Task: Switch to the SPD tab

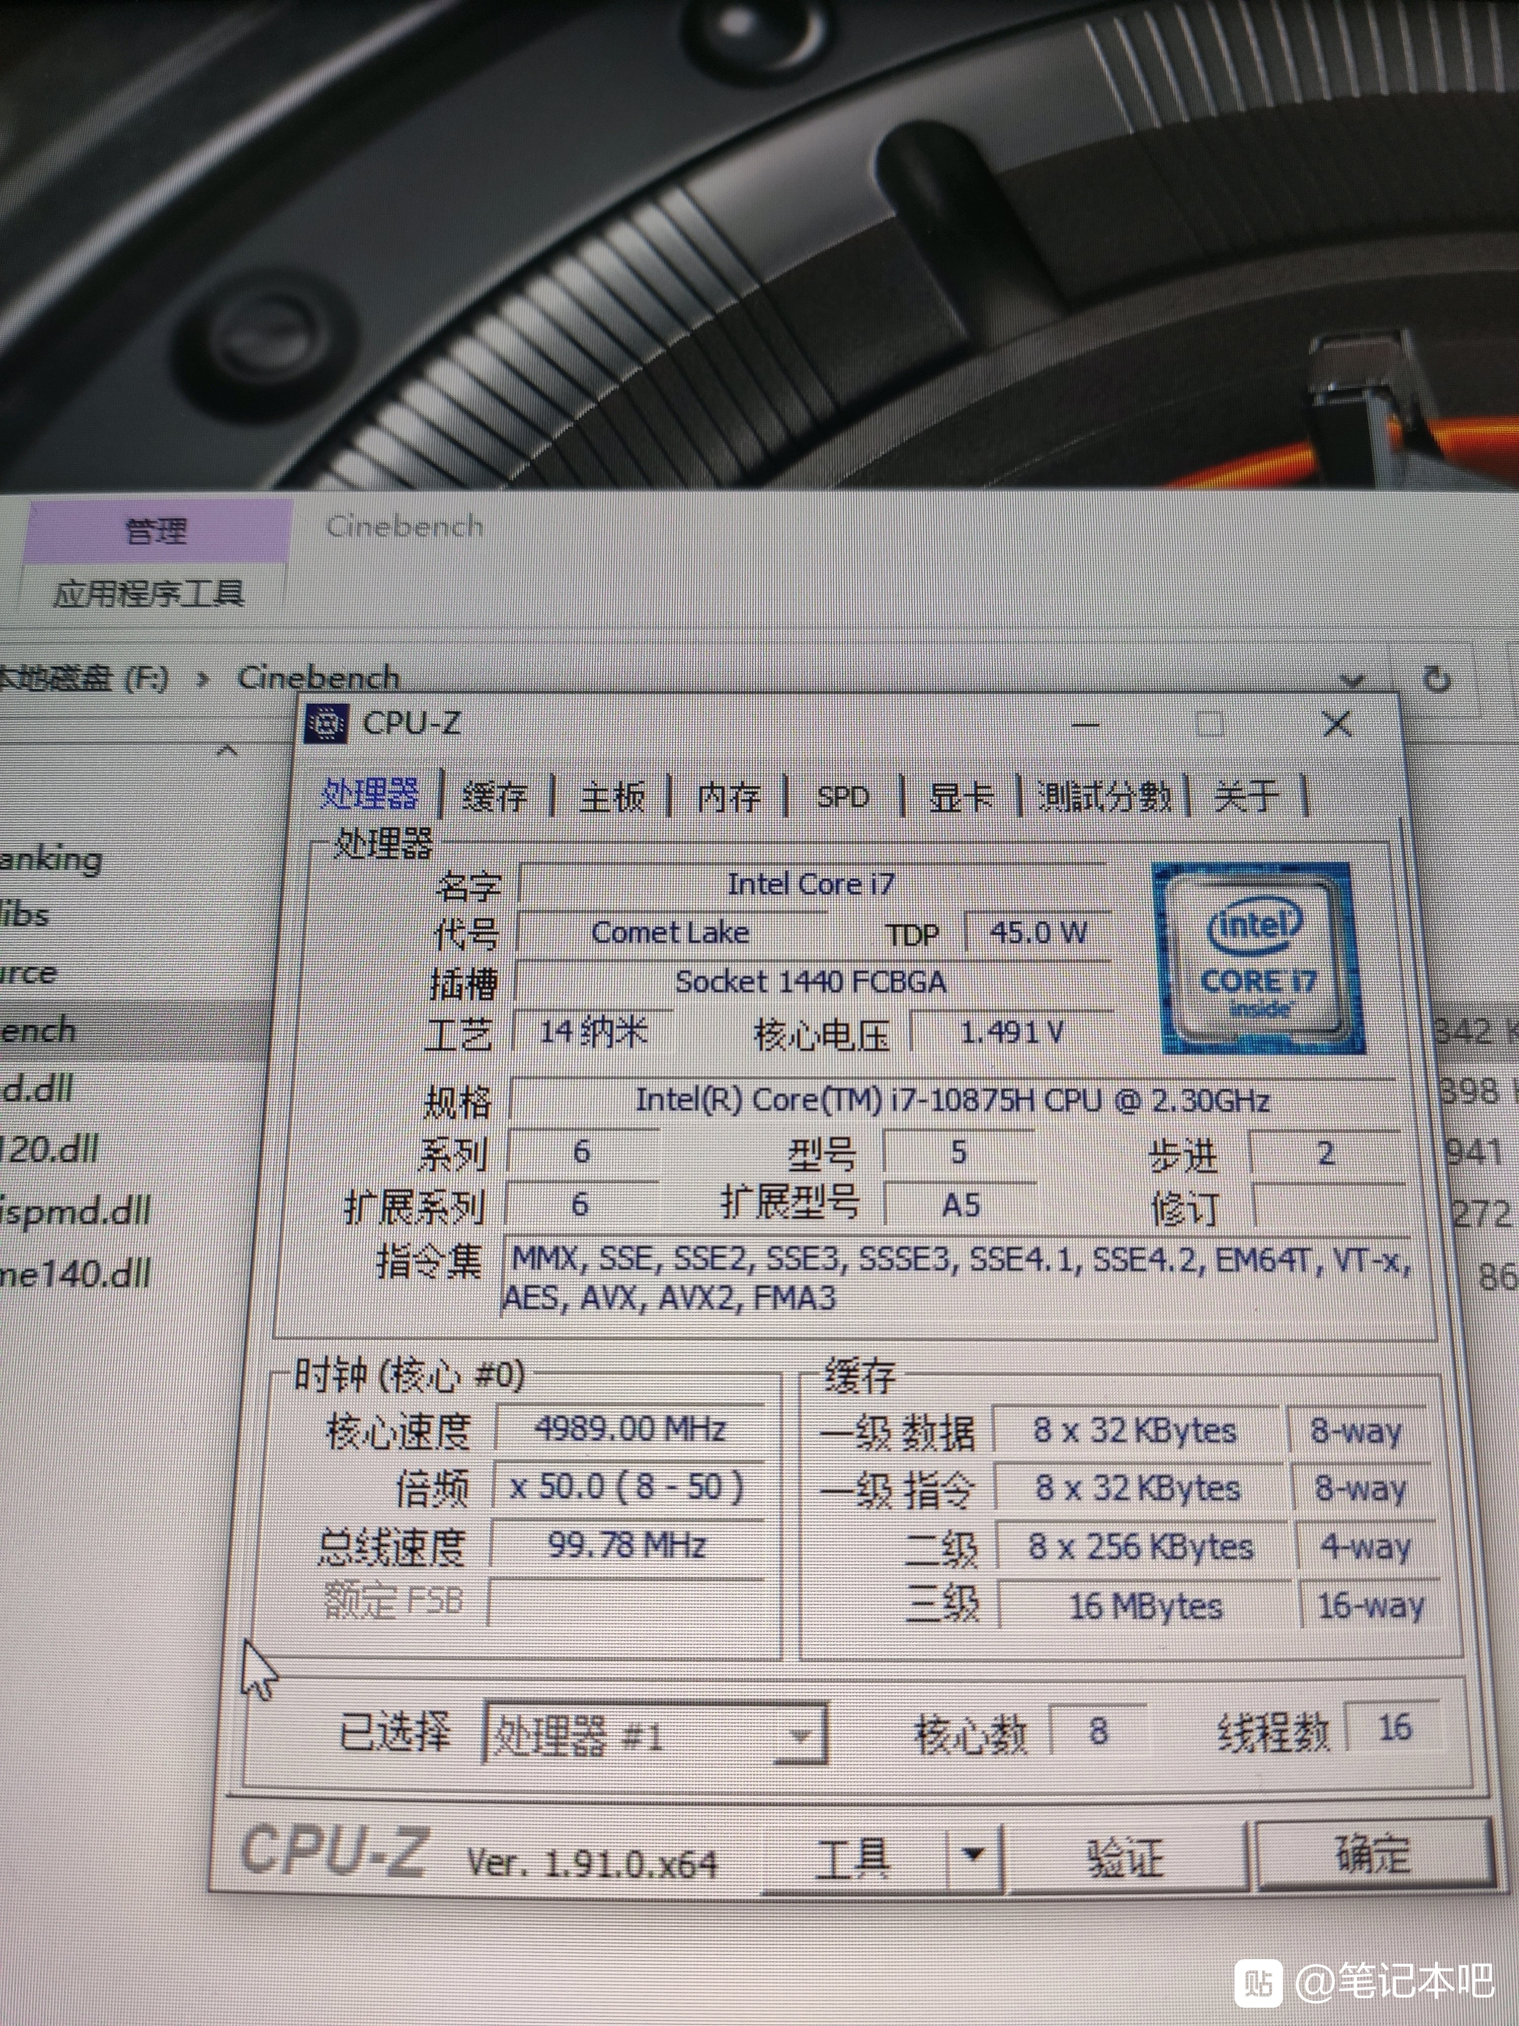Action: point(843,797)
